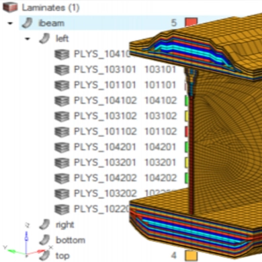
Task: Open the yellow swatch for PLYS_103102
Action: tap(186, 116)
